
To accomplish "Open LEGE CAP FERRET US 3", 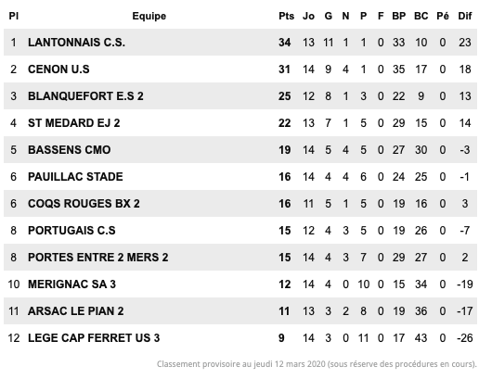I will pos(94,338).
